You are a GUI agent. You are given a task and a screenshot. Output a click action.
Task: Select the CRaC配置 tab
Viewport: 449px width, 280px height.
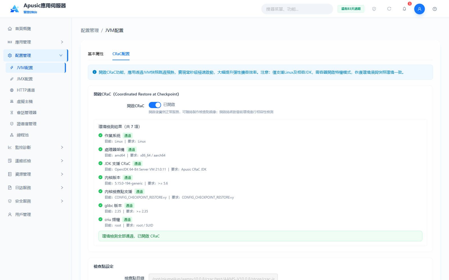pos(121,54)
